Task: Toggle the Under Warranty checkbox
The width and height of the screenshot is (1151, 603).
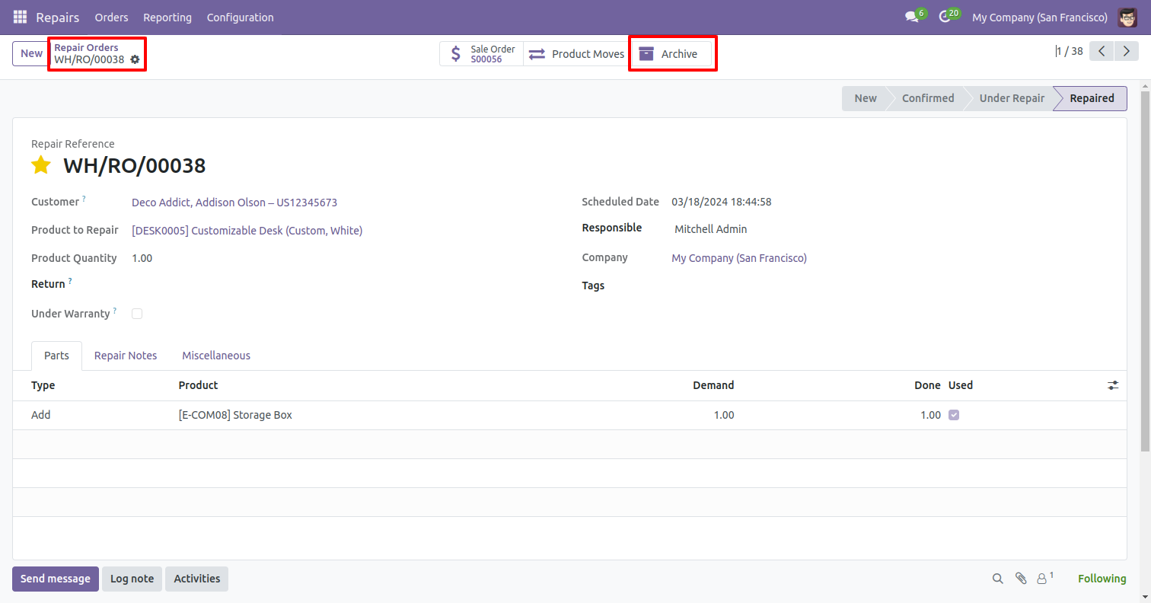Action: point(137,314)
